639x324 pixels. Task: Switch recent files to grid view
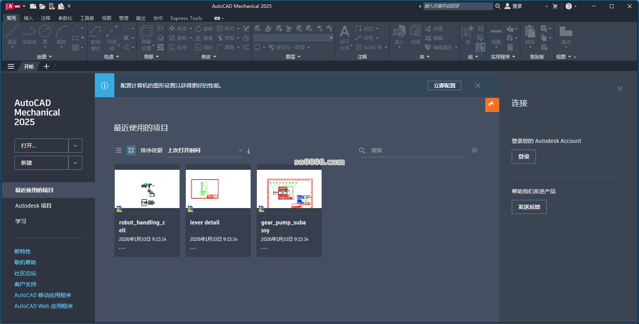pyautogui.click(x=131, y=150)
